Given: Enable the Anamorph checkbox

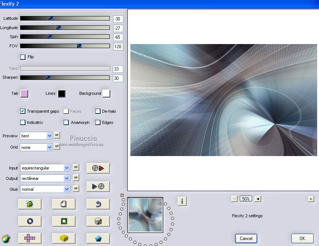Looking at the screenshot, I should pyautogui.click(x=66, y=122).
